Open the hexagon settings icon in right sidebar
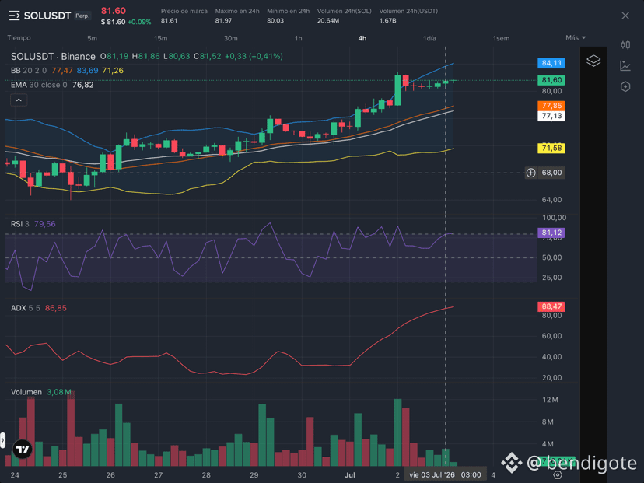The width and height of the screenshot is (644, 483). click(625, 86)
